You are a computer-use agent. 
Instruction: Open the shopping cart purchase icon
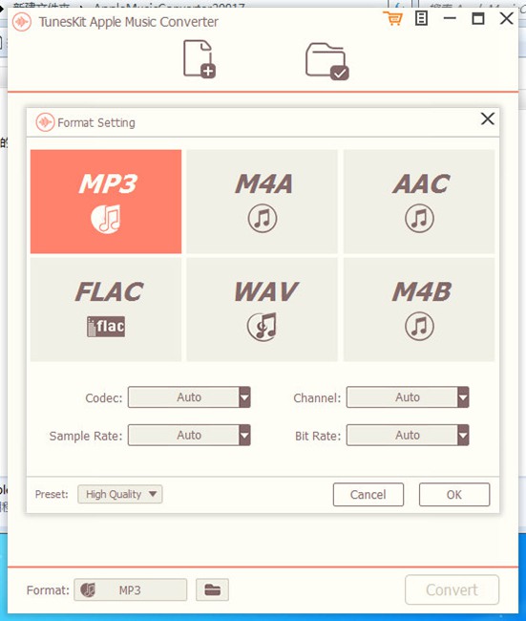392,18
